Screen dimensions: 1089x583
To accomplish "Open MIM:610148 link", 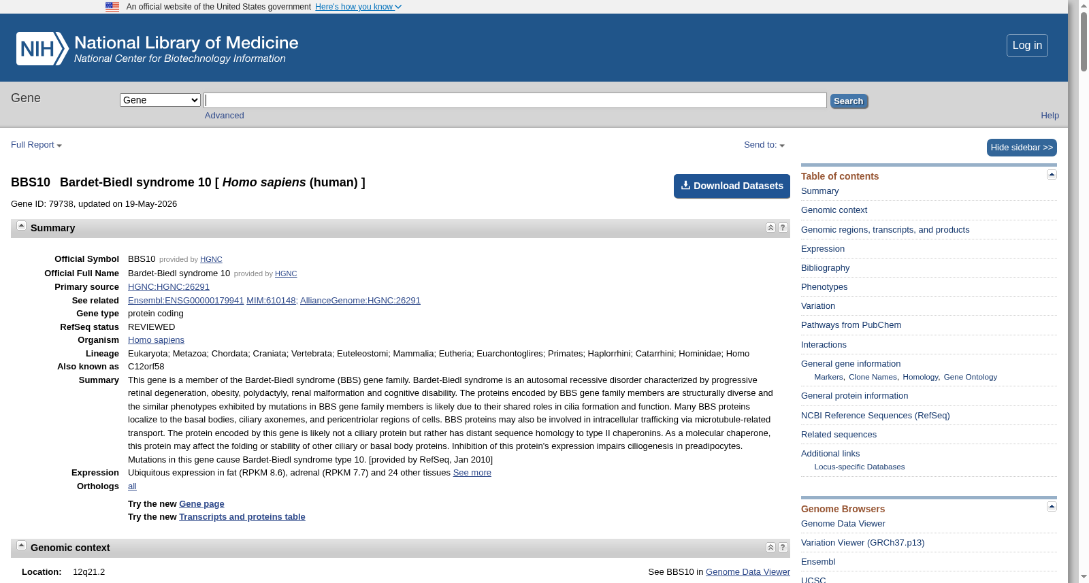I will pos(271,301).
